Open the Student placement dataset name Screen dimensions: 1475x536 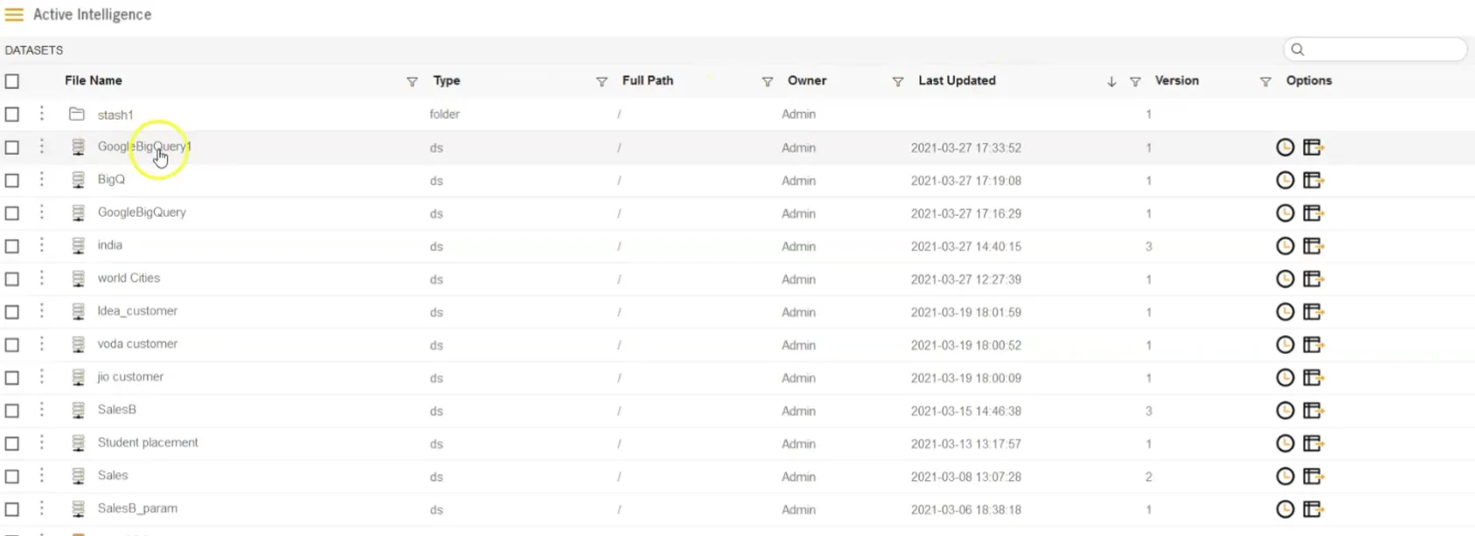pyautogui.click(x=148, y=442)
